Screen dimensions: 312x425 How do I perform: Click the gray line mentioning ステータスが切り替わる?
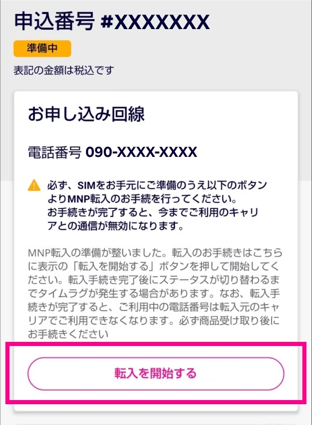click(x=154, y=280)
